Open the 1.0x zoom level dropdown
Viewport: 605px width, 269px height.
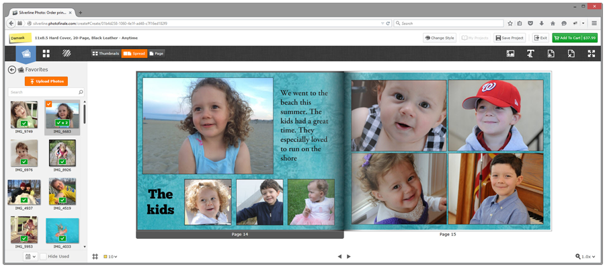[x=585, y=256]
